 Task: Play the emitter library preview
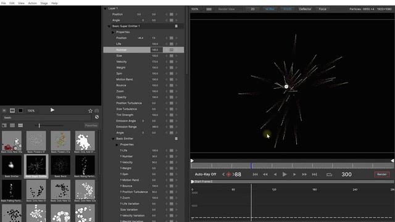[52, 110]
